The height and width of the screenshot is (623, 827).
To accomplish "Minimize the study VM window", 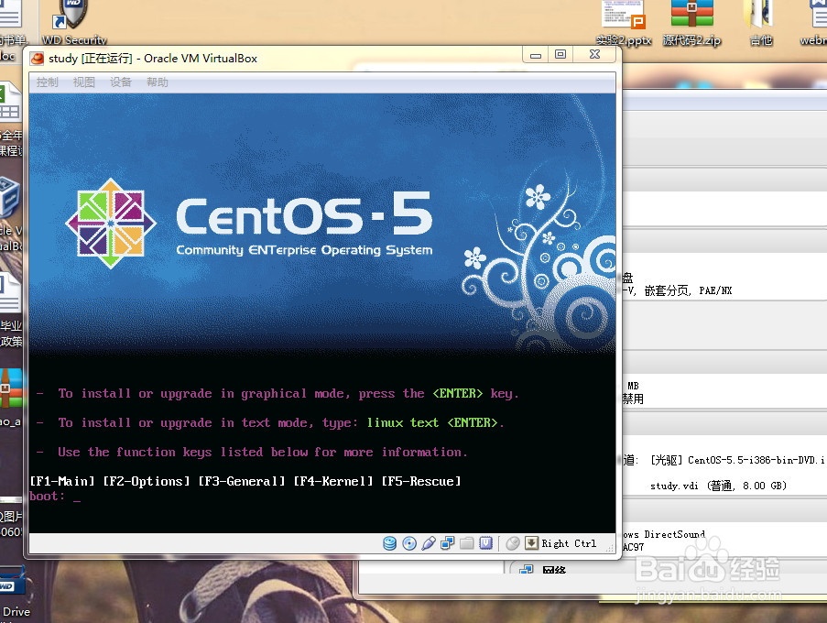I will point(536,55).
